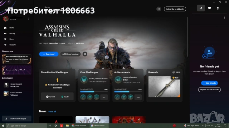The width and height of the screenshot is (229, 128).
Task: Click the help icon beside Subscribe button
Action: (159, 9)
